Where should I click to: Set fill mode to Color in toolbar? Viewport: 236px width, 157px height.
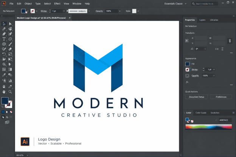pyautogui.click(x=3, y=112)
